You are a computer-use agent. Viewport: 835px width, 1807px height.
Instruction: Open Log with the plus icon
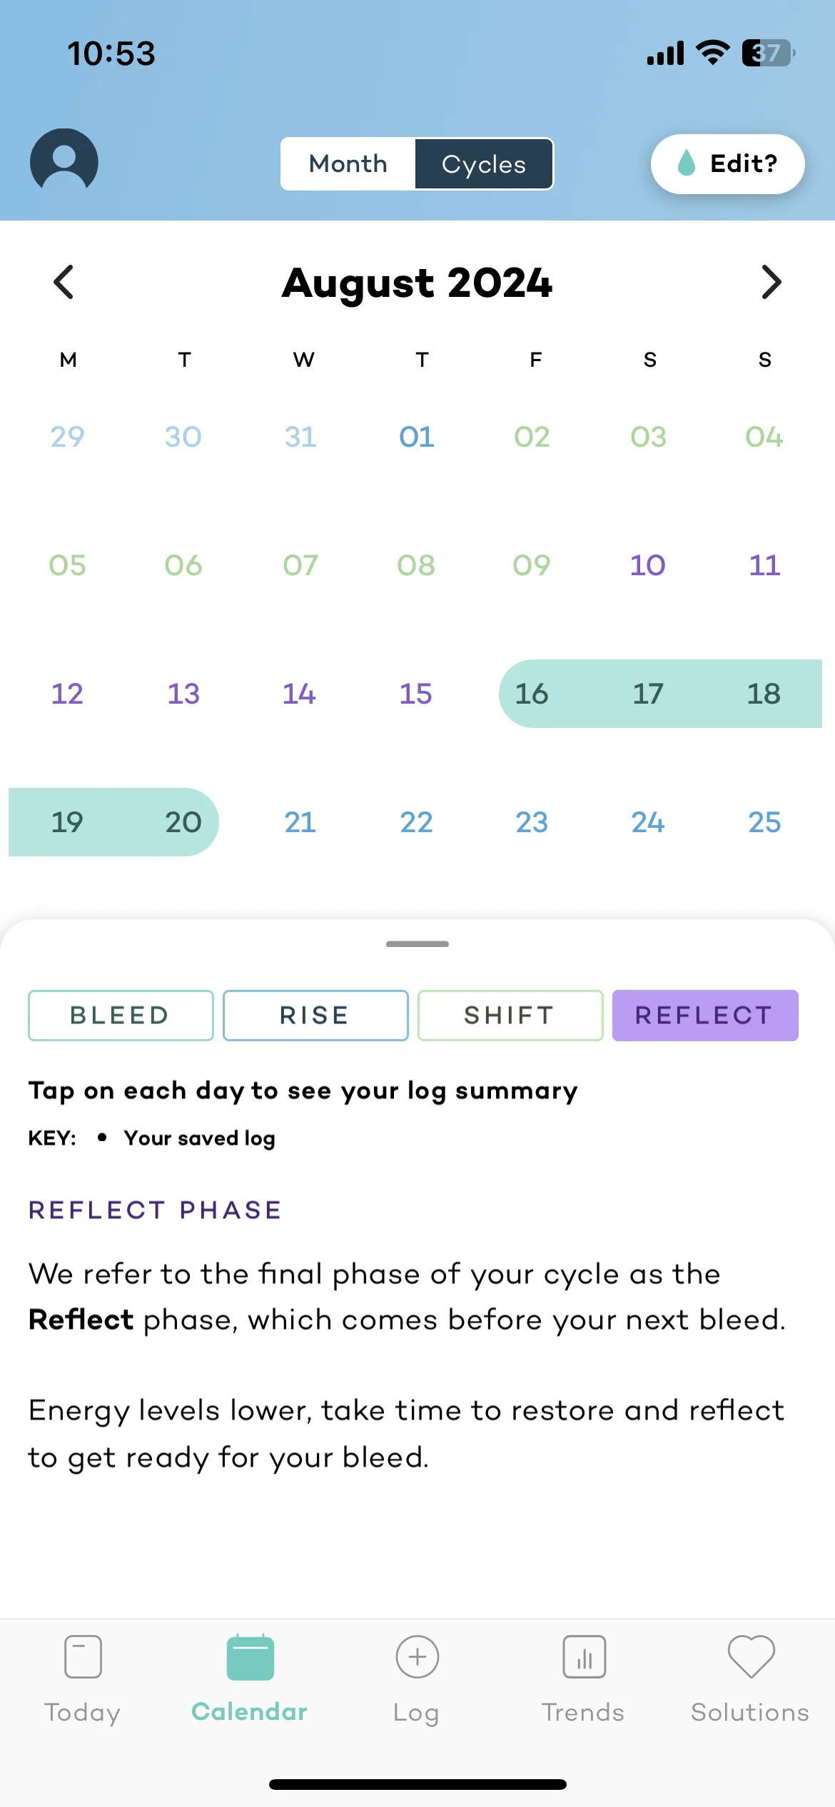(417, 1657)
